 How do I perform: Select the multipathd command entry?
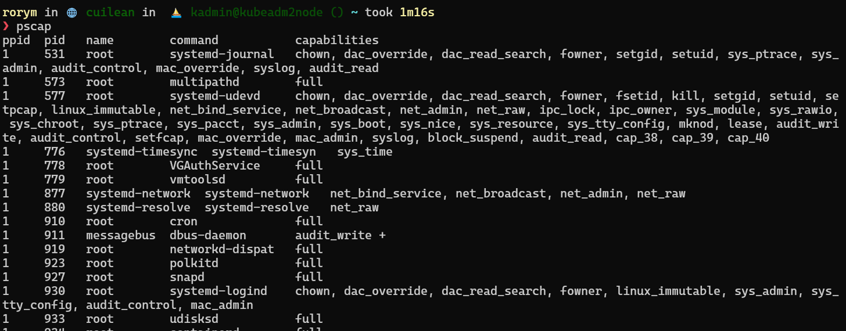pos(201,82)
